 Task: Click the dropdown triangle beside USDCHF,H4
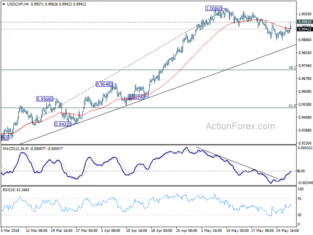(x=4, y=4)
